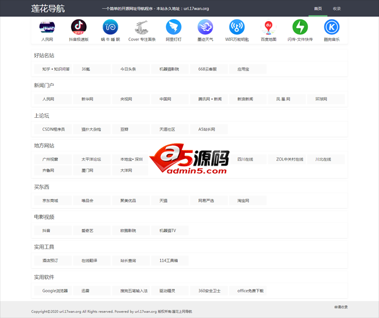Open the 腾讯网·新闻 link

209,99
